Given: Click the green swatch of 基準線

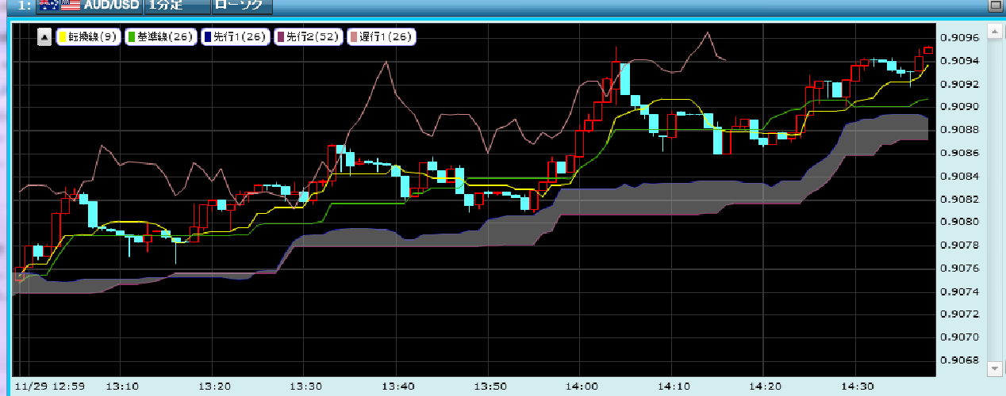Looking at the screenshot, I should tap(132, 36).
